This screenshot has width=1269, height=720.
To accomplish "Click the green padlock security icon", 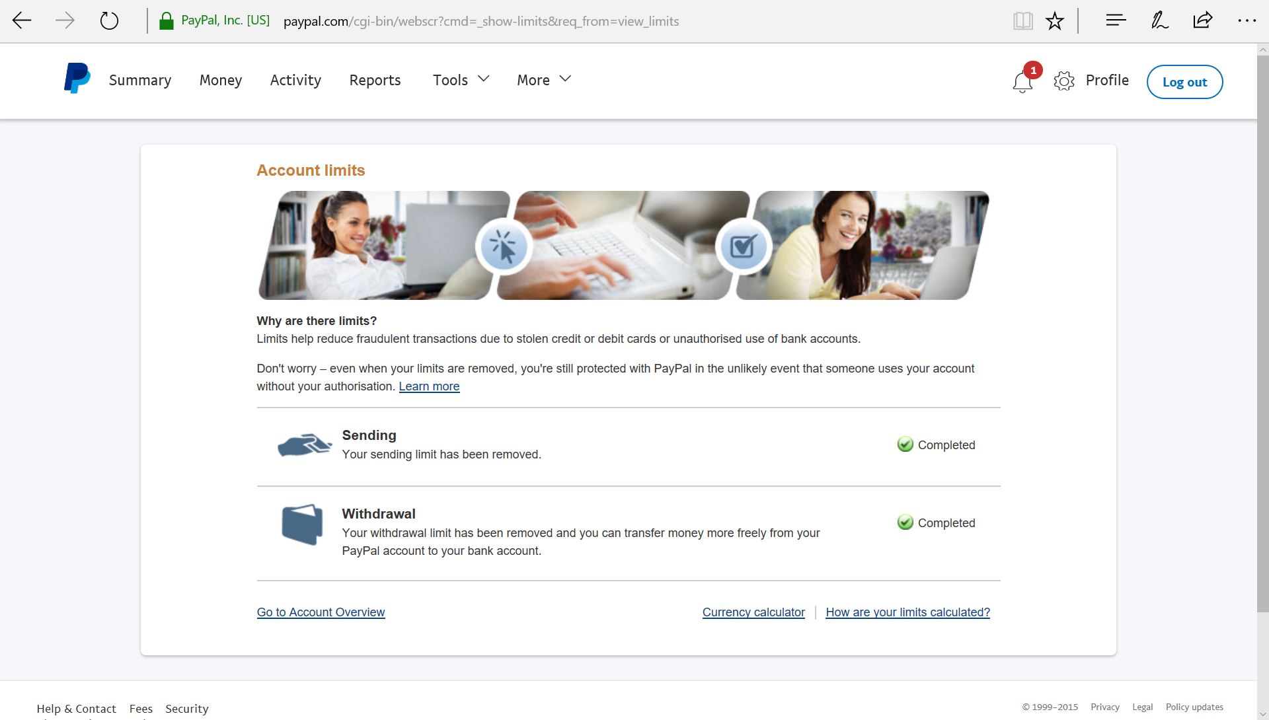I will (166, 21).
